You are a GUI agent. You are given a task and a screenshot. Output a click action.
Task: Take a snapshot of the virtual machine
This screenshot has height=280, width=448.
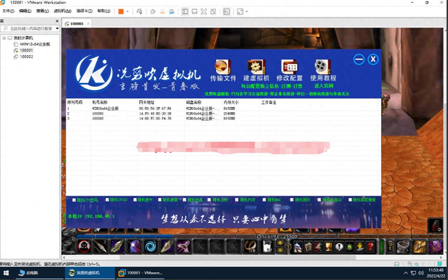[x=153, y=12]
